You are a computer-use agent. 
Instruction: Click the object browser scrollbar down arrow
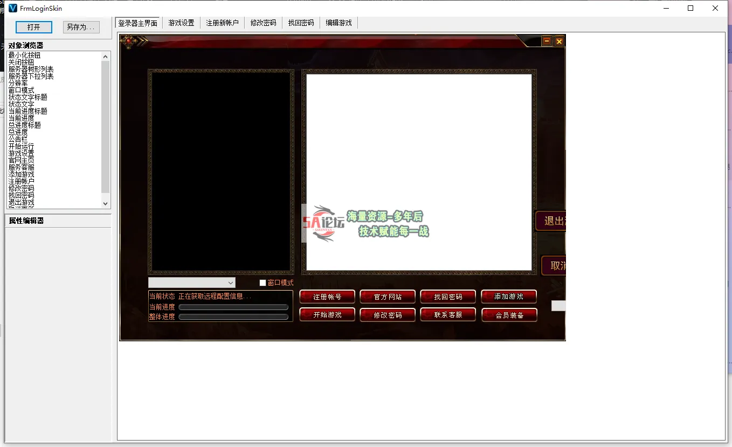pyautogui.click(x=106, y=204)
